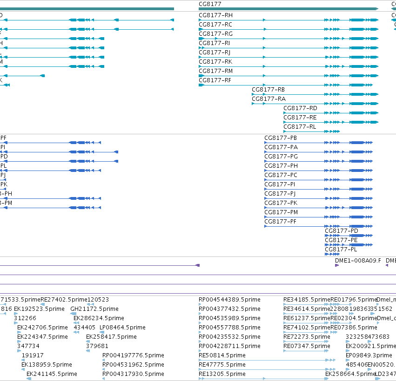Screen dimensions: 396x381
Task: Click EST RP004197776.5prime
Action: (133, 355)
